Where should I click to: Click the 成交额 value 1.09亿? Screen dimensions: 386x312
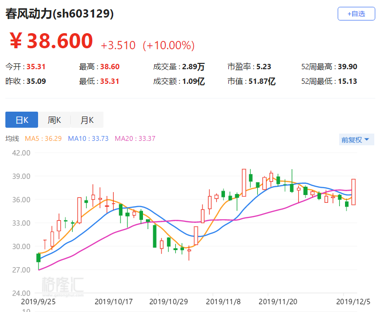(x=194, y=81)
